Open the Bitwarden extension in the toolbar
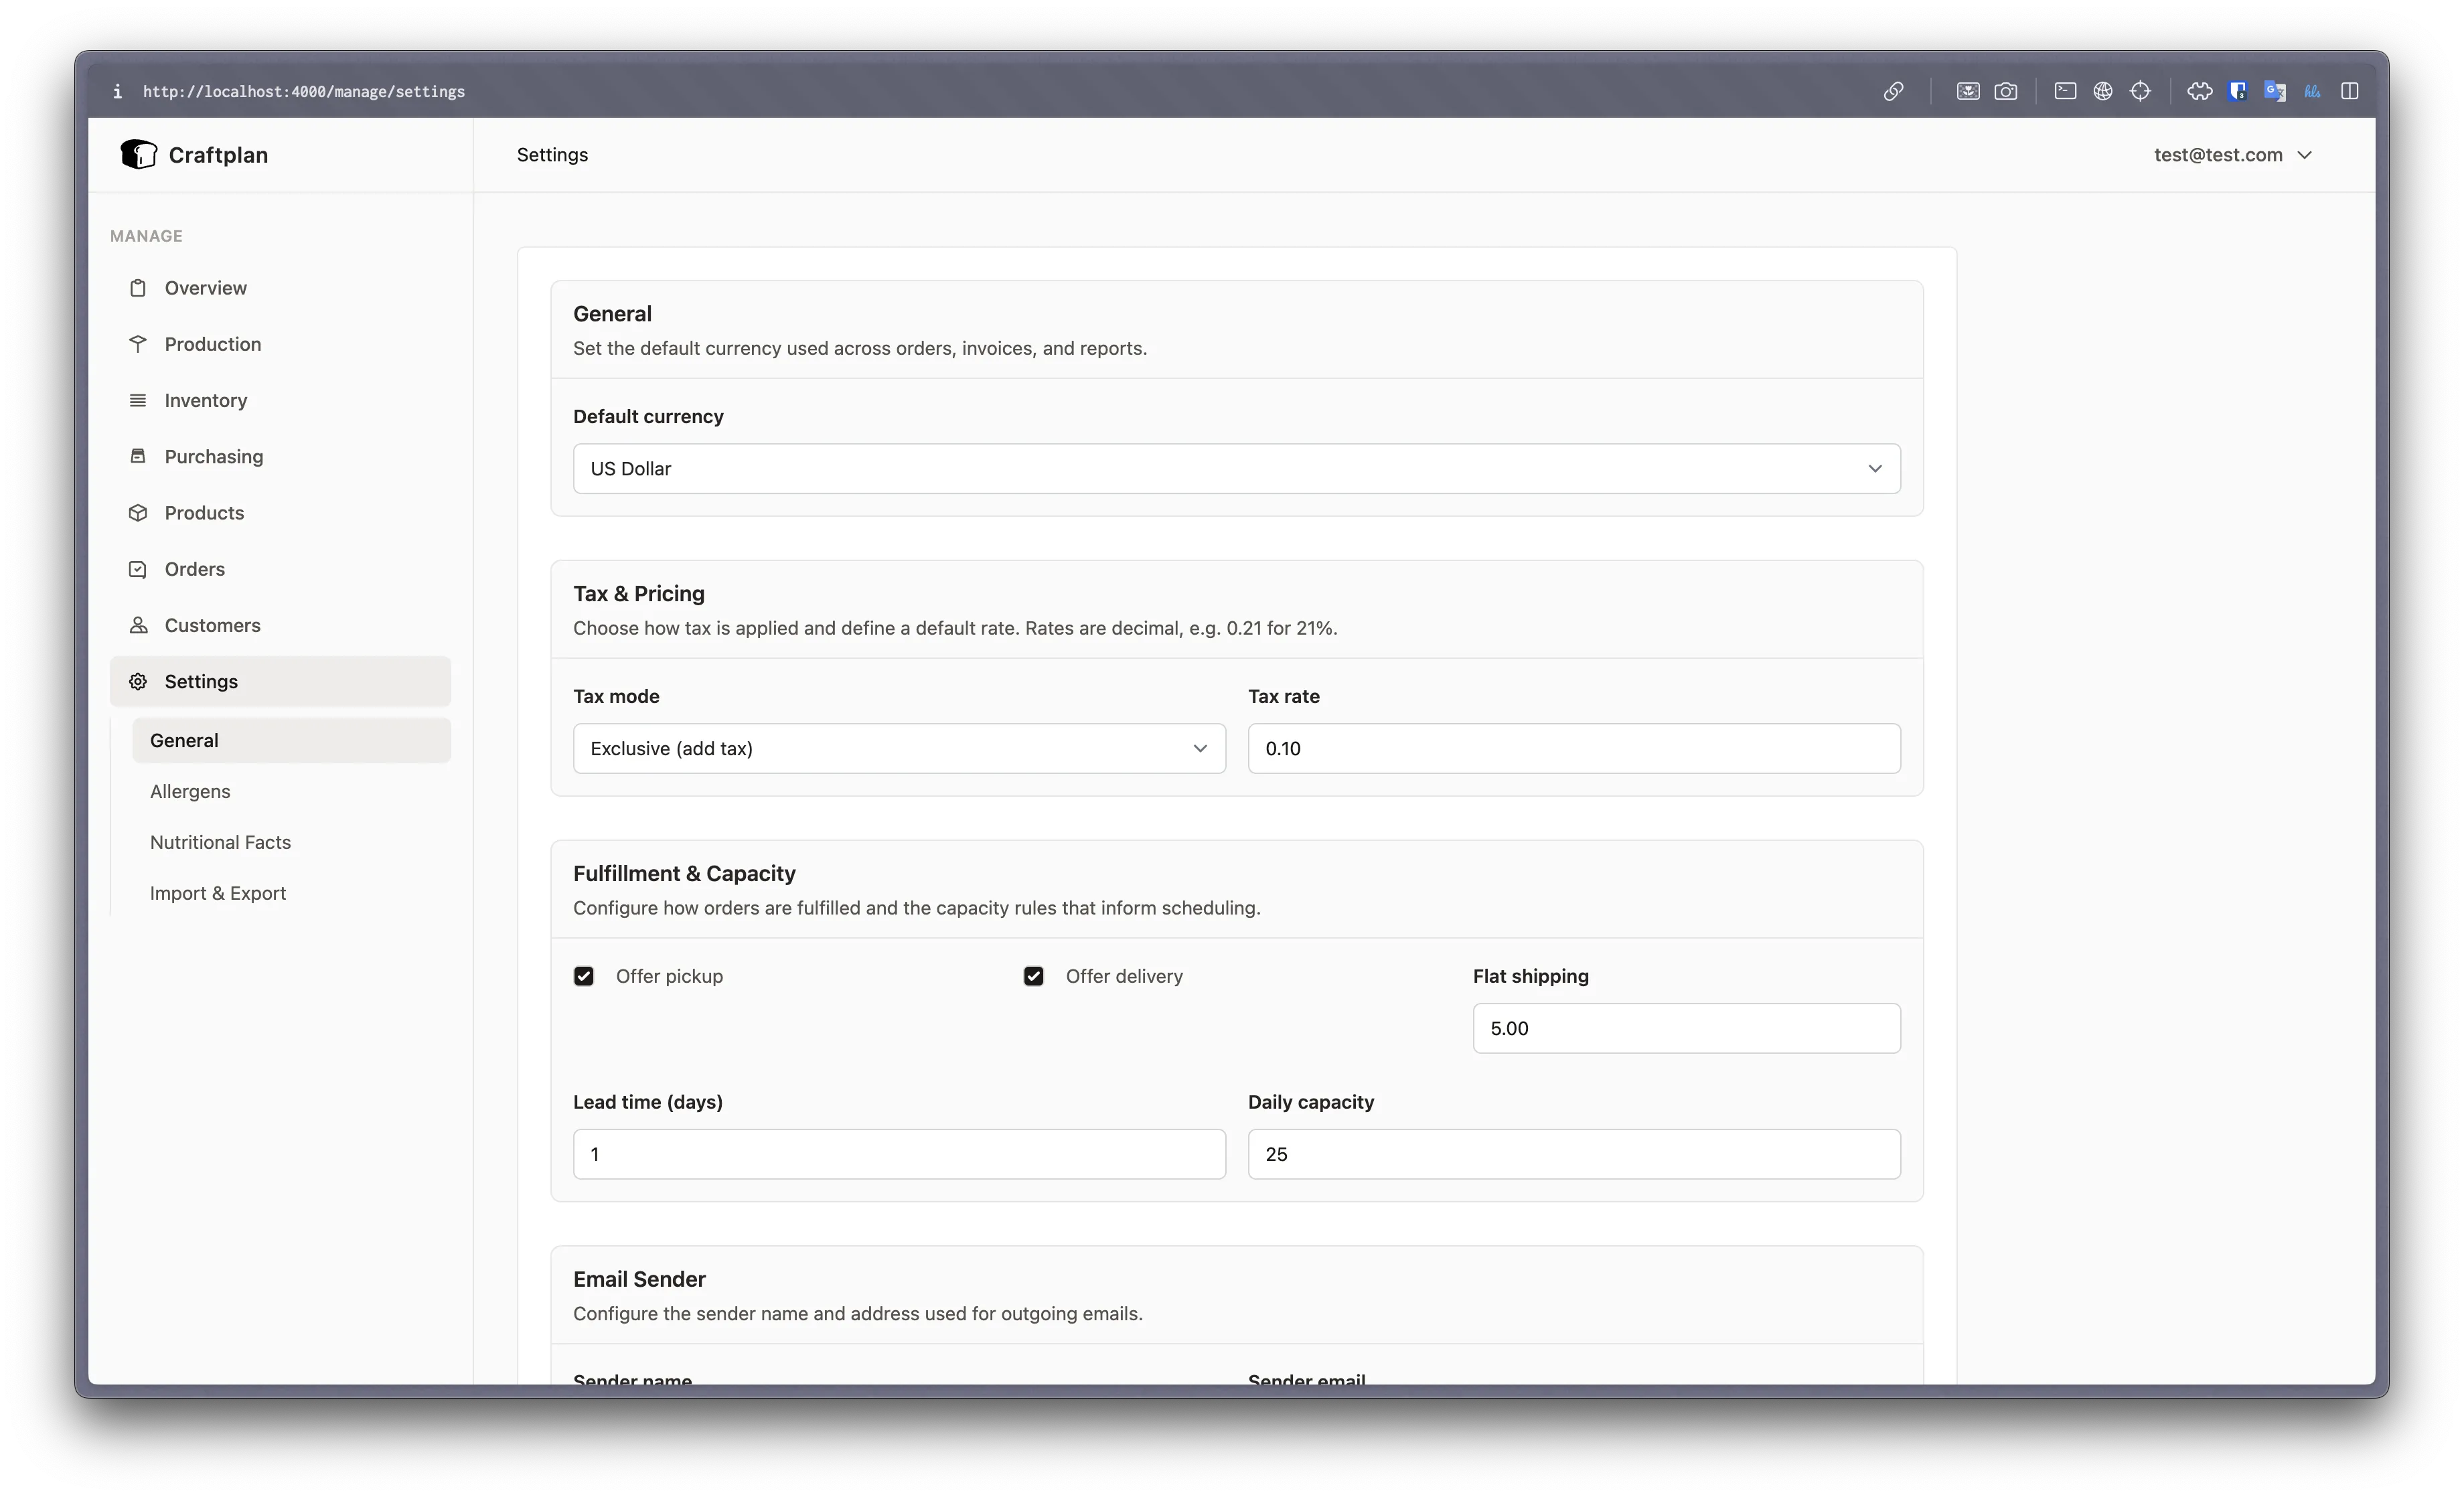 [2238, 91]
